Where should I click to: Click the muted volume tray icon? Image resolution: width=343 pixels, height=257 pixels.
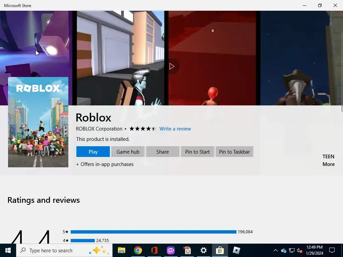coord(300,250)
